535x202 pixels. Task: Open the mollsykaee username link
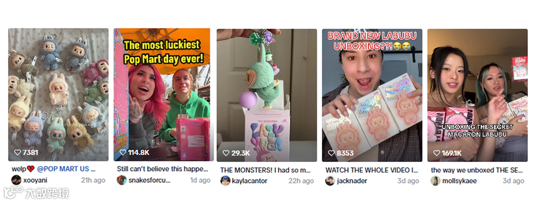click(x=459, y=181)
